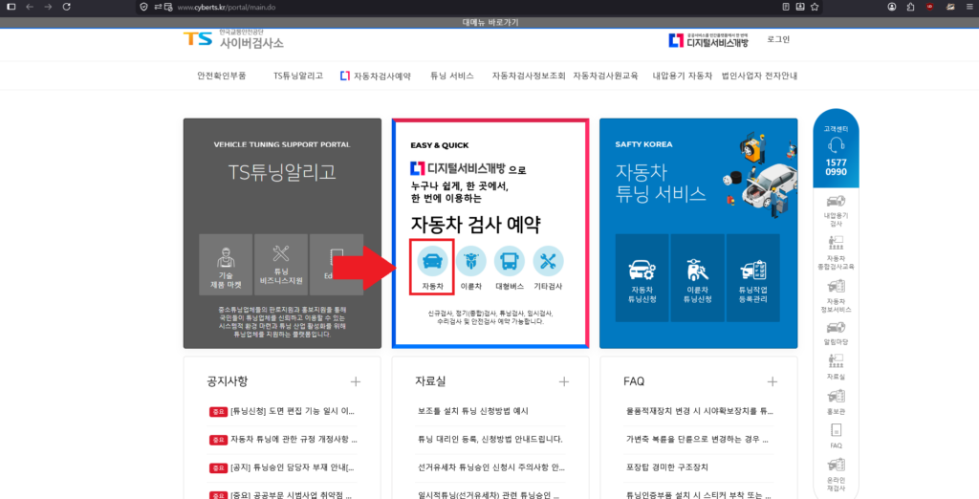Choose the 대형버스 bus reservation icon

point(510,261)
